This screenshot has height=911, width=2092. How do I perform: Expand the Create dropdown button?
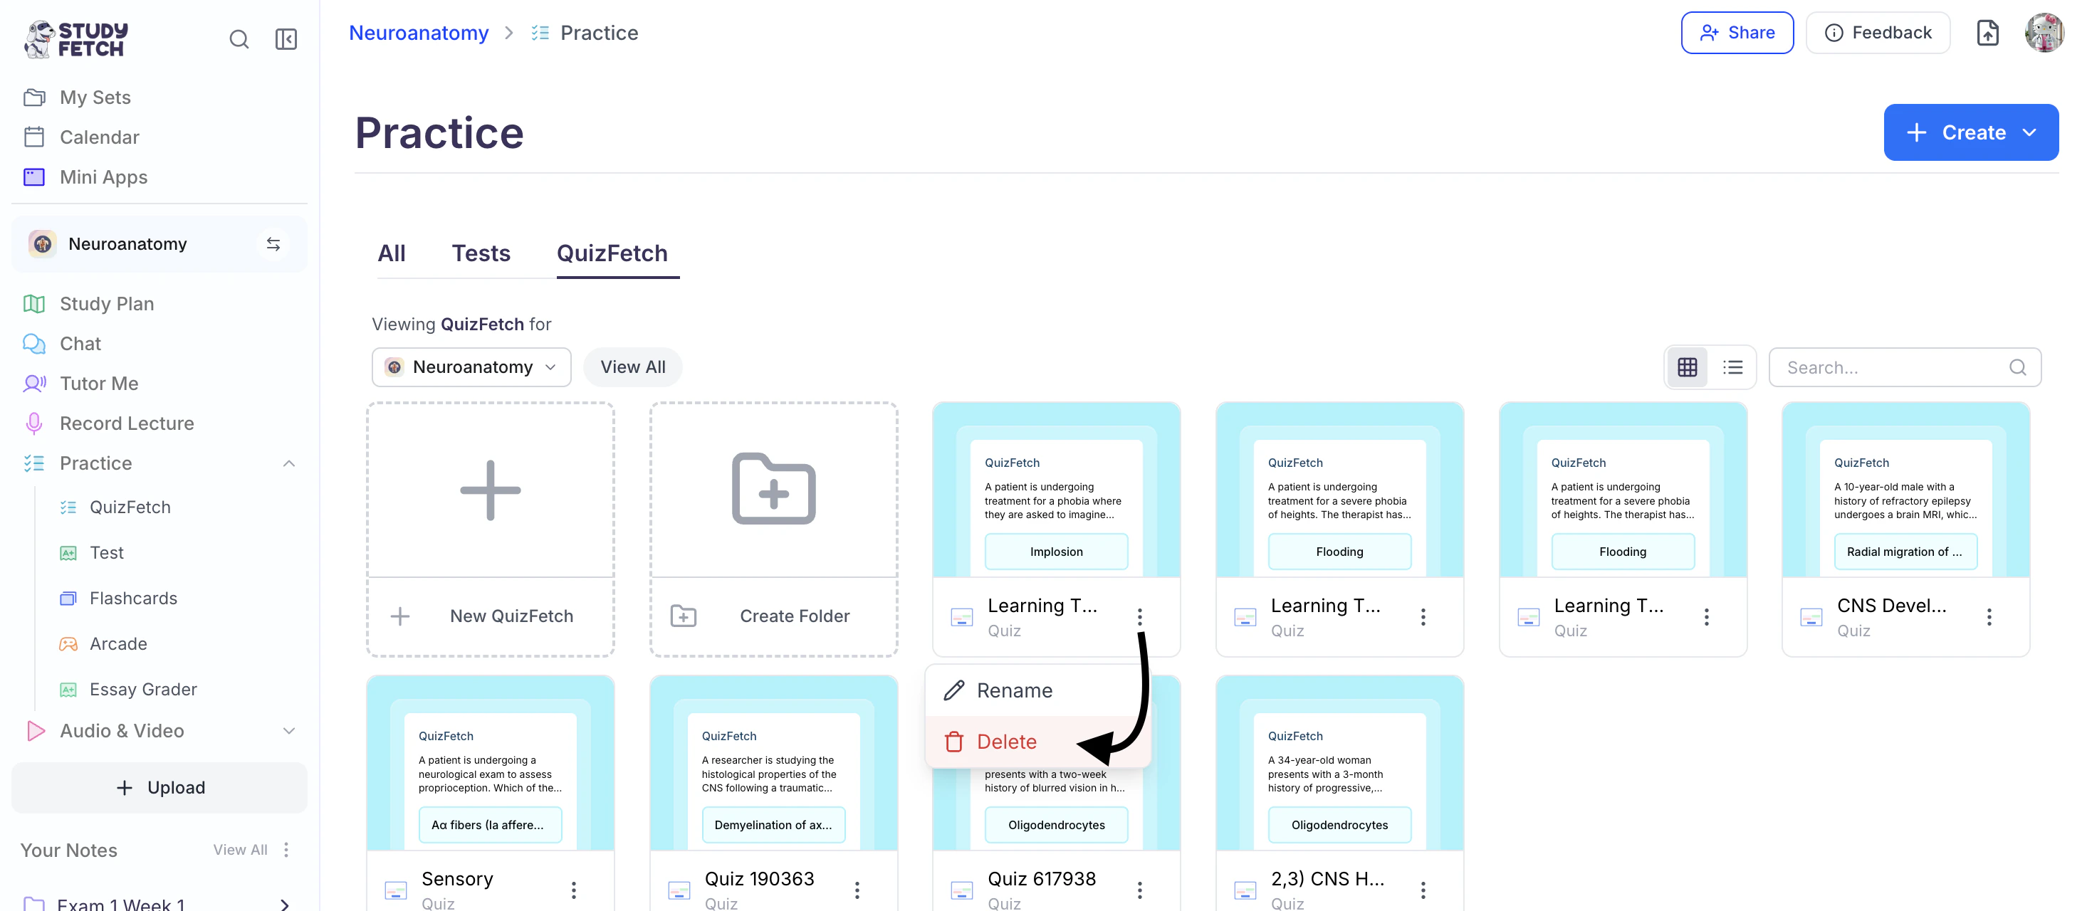[x=1971, y=132]
